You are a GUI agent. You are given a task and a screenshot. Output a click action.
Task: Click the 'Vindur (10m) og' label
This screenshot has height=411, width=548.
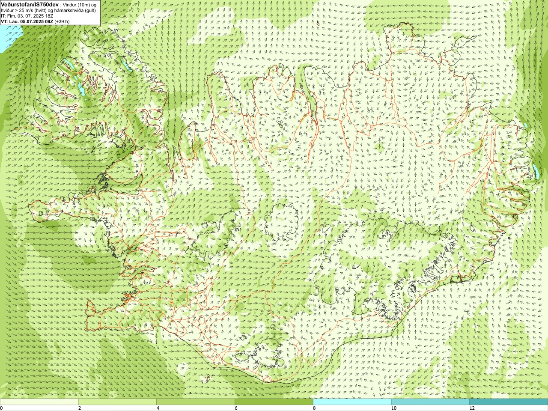coord(79,4)
